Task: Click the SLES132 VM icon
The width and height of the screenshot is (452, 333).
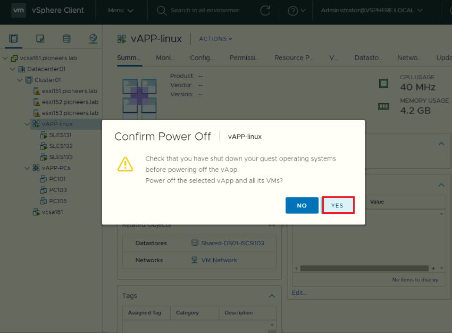Action: coord(44,146)
